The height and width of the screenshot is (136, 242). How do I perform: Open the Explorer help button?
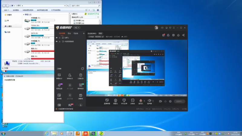click(x=98, y=10)
